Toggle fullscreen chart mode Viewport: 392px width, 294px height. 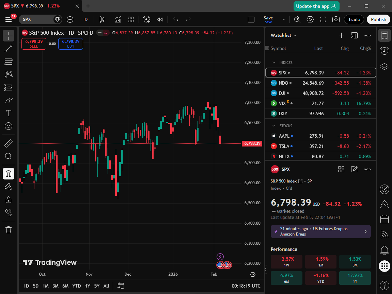point(323,19)
